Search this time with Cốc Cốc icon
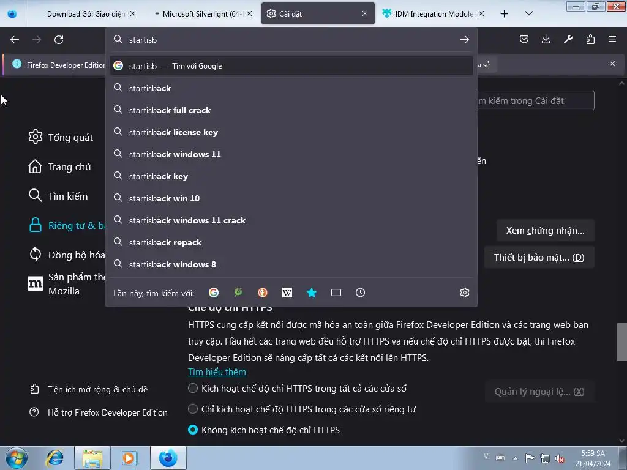The image size is (627, 470). [x=238, y=293]
